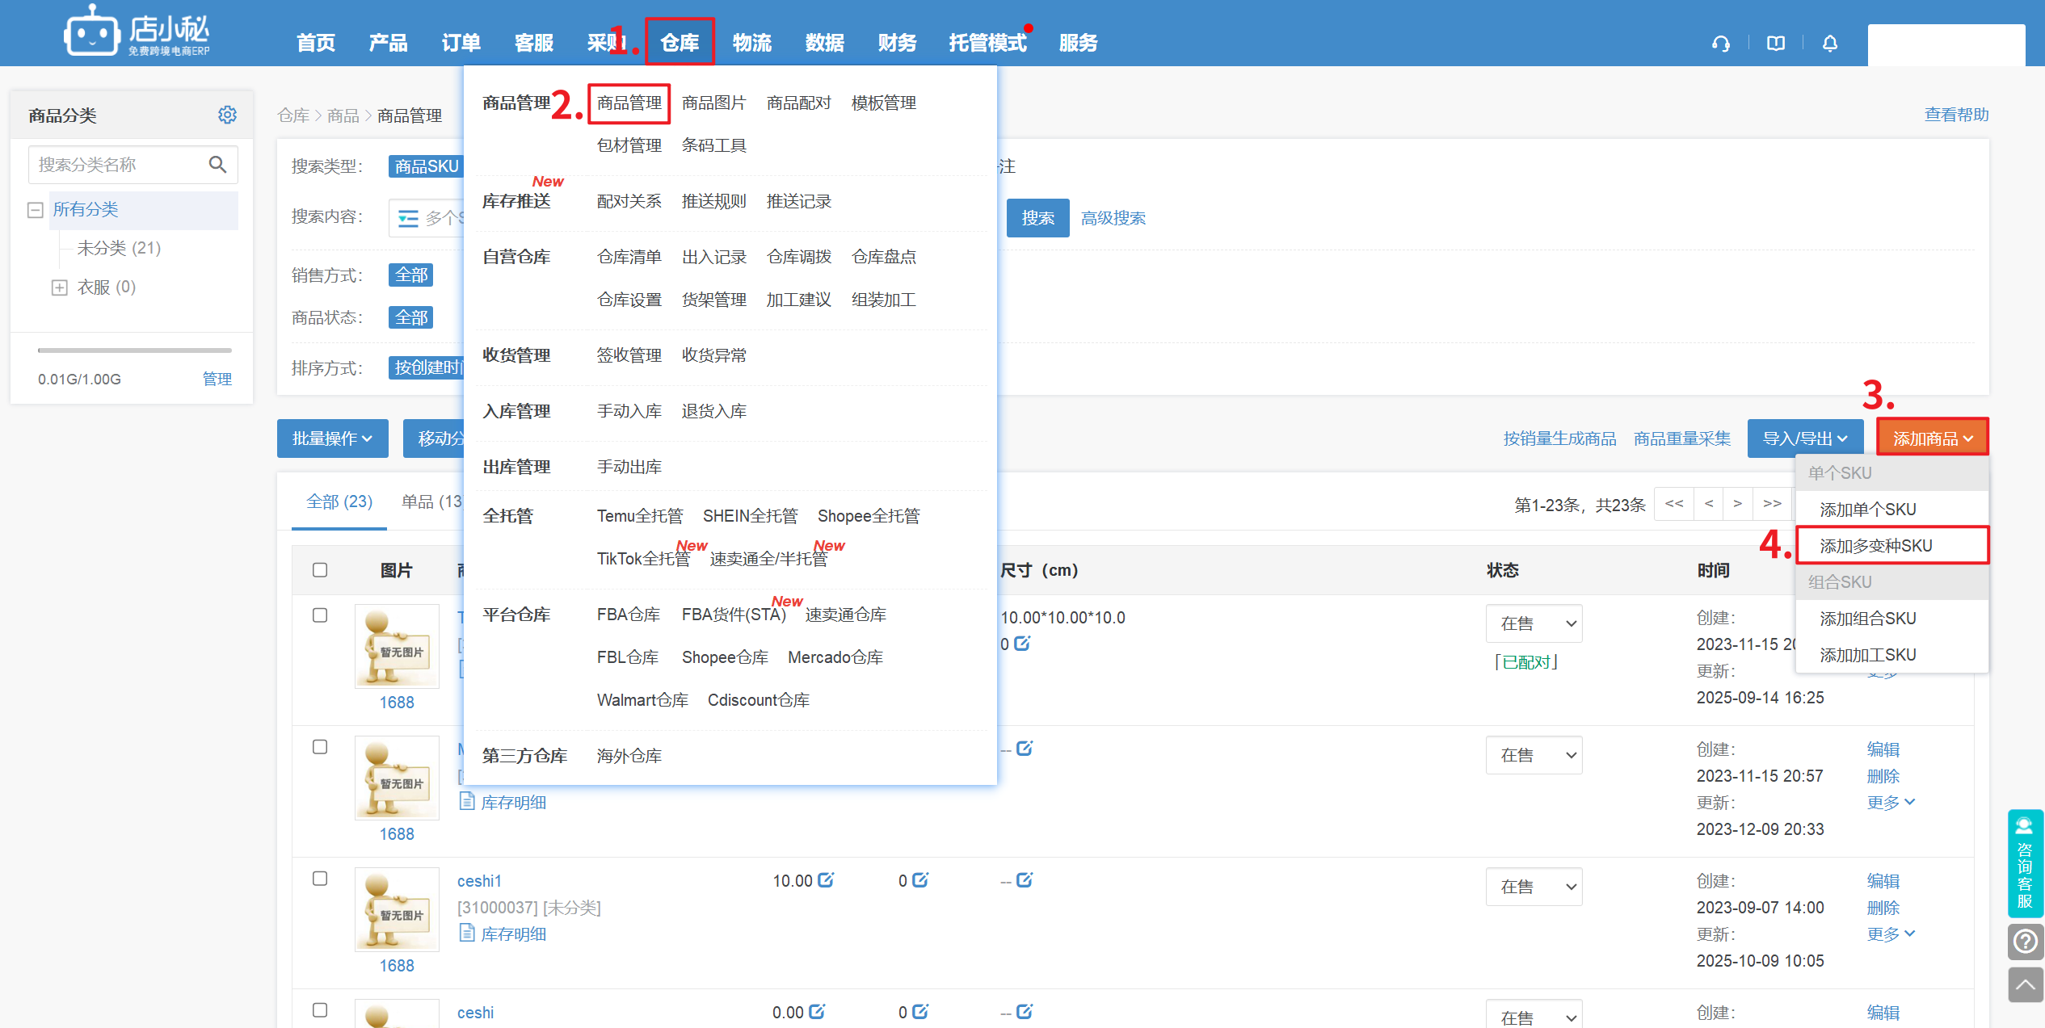Viewport: 2045px width, 1028px height.
Task: Open the help book icon in header
Action: click(x=1775, y=44)
